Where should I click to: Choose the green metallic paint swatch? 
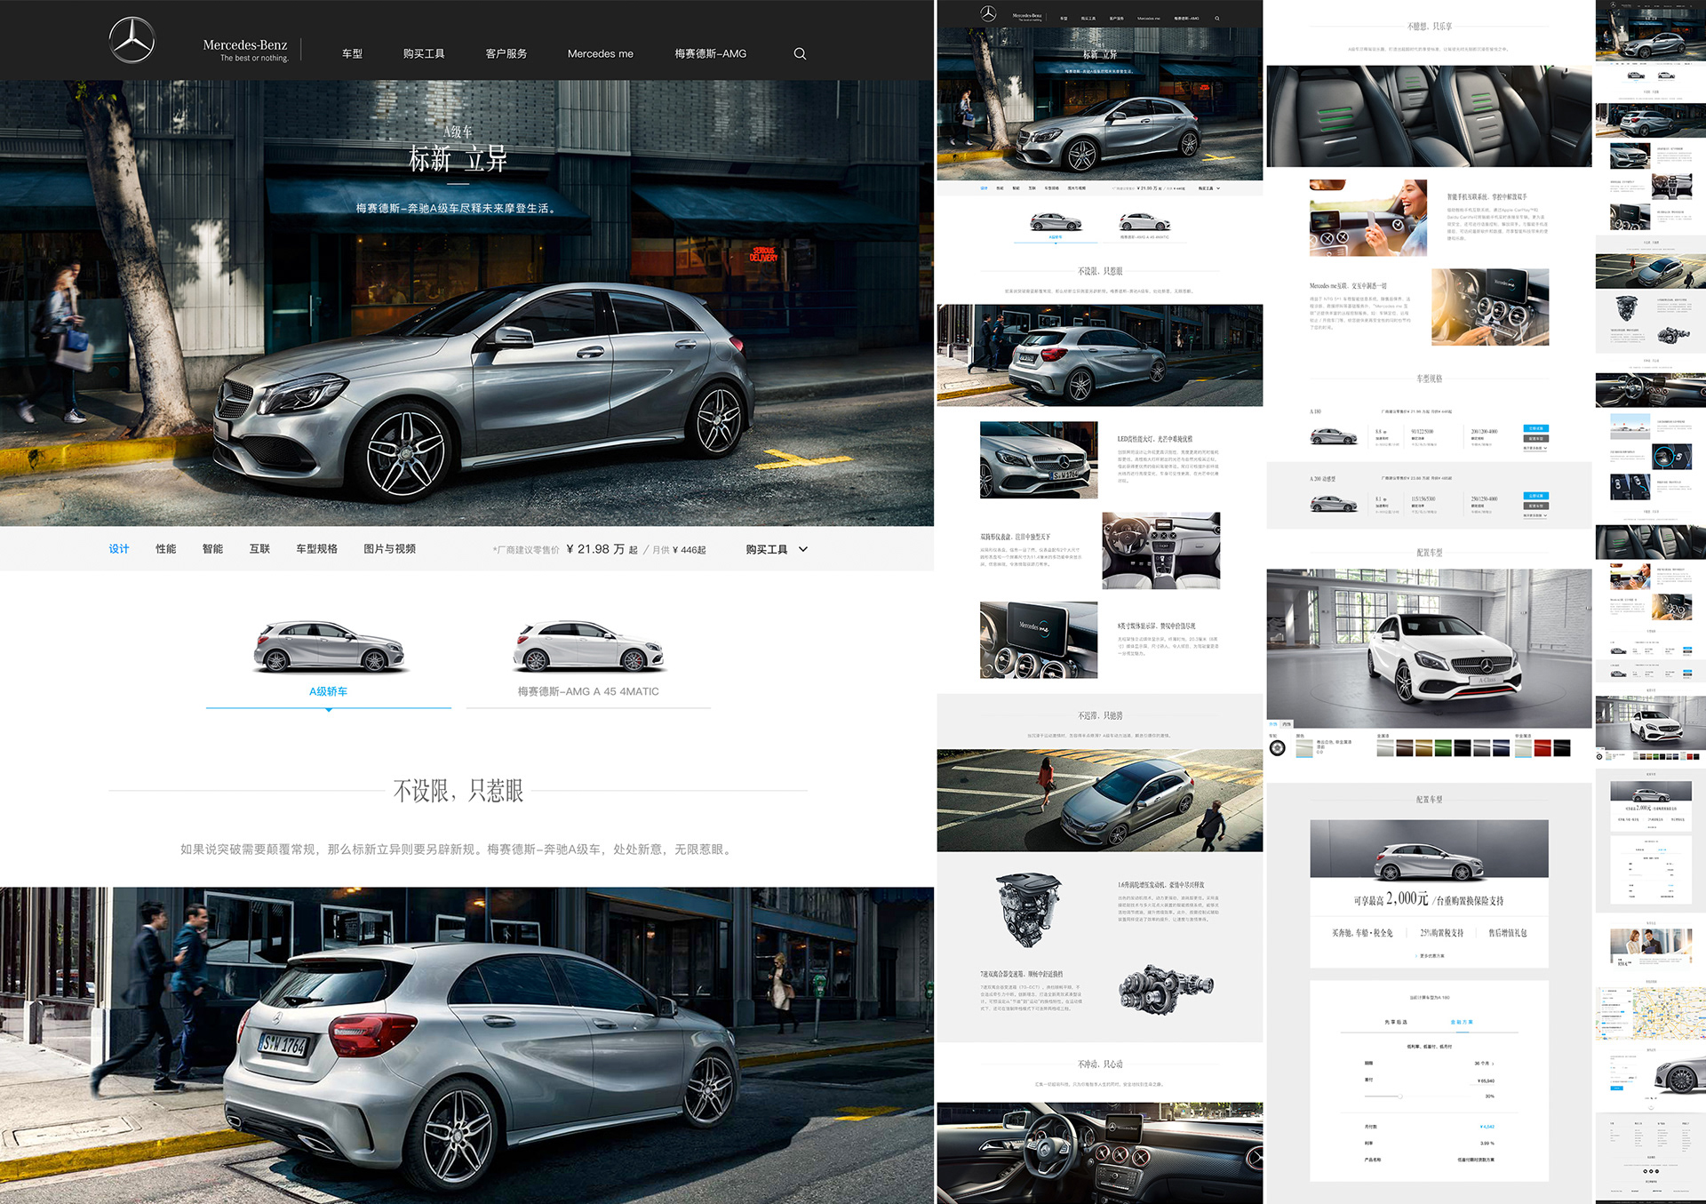click(x=1443, y=748)
